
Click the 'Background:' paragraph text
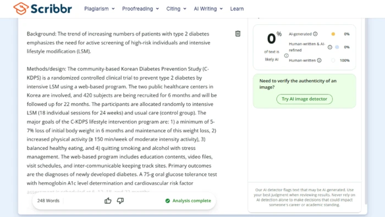coord(118,43)
